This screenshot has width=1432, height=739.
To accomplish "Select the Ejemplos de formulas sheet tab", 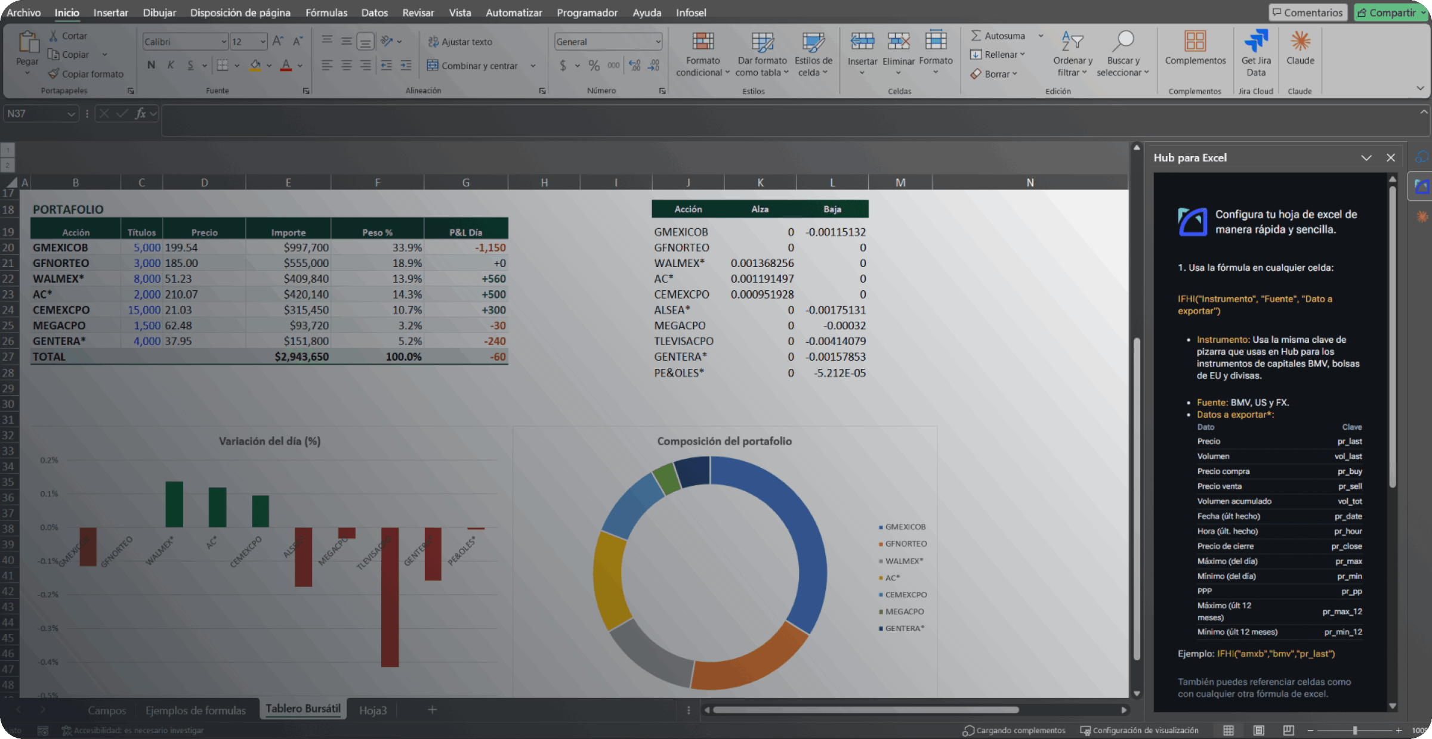I will (195, 710).
